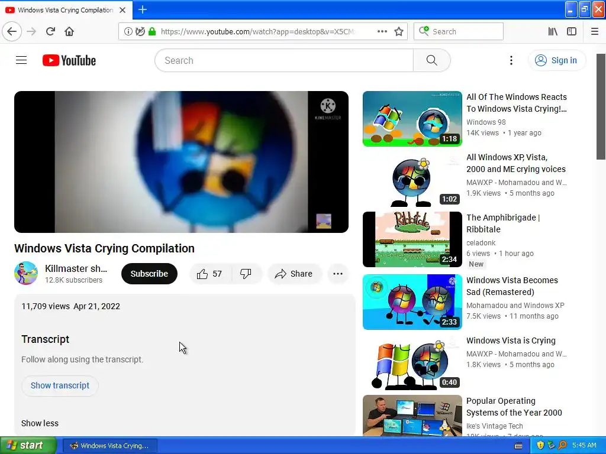Click the Sign in button

[x=556, y=60]
